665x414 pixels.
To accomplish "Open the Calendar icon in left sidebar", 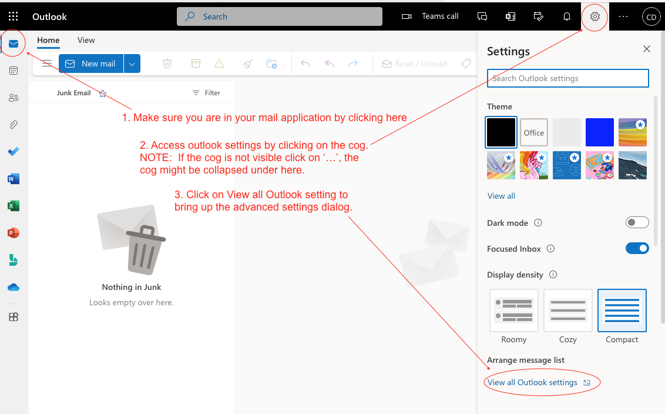I will click(x=14, y=71).
